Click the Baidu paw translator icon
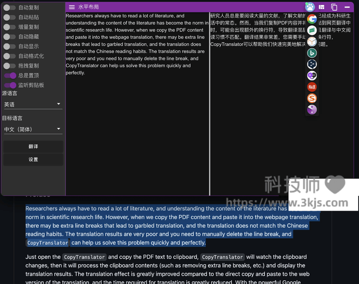The width and height of the screenshot is (359, 284). [310, 7]
